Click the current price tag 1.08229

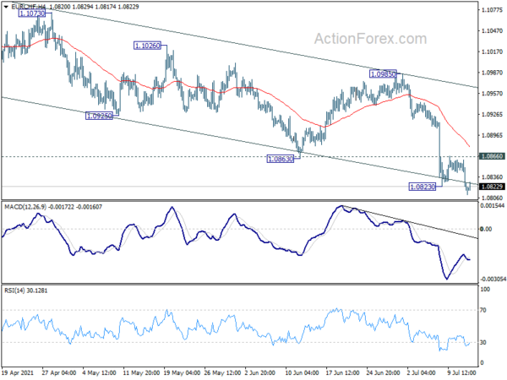[x=492, y=187]
